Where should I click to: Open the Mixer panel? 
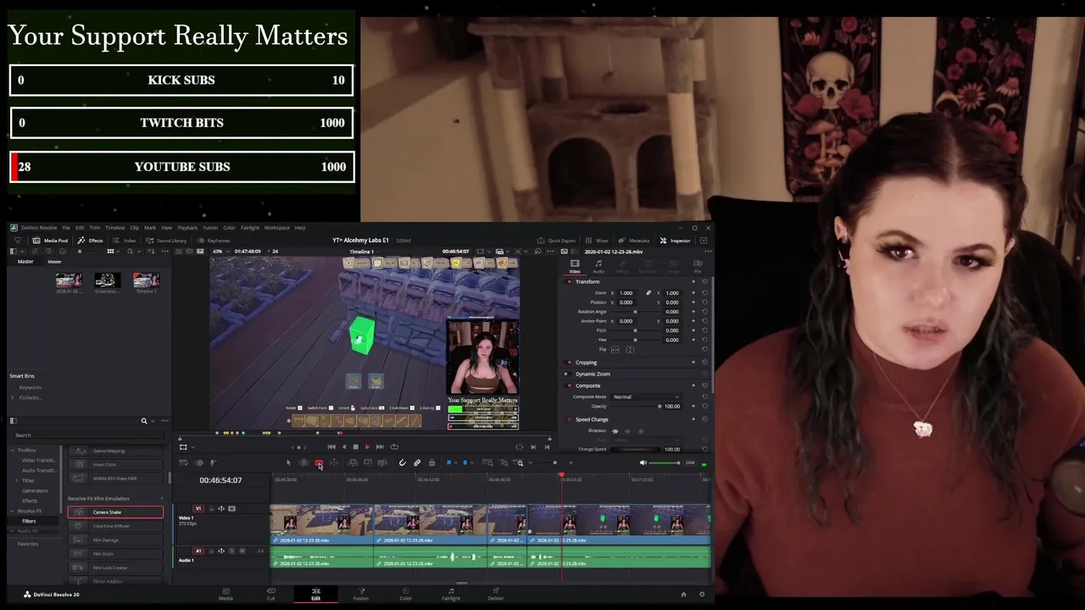point(598,241)
